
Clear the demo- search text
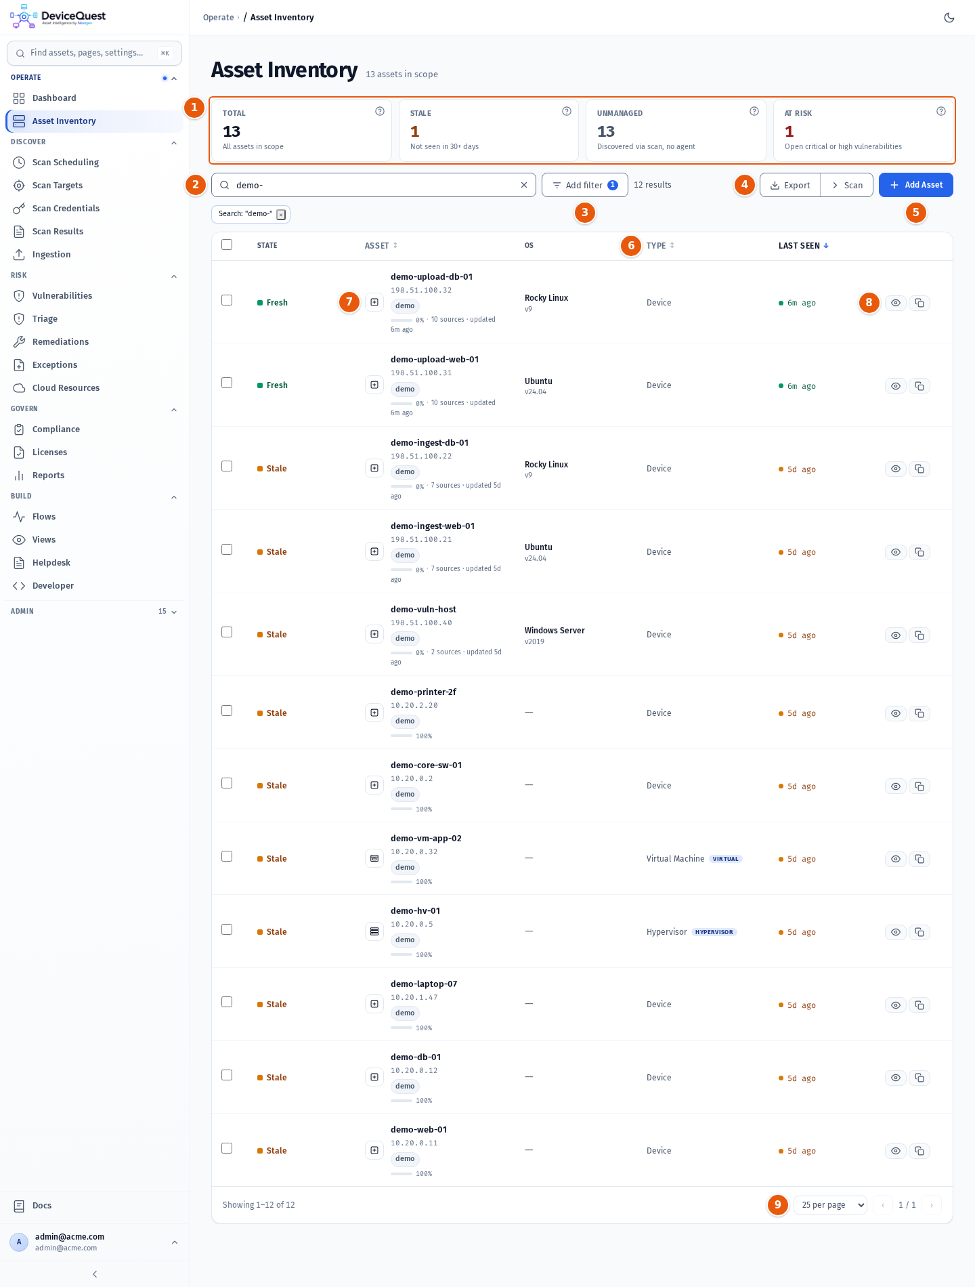(x=524, y=185)
